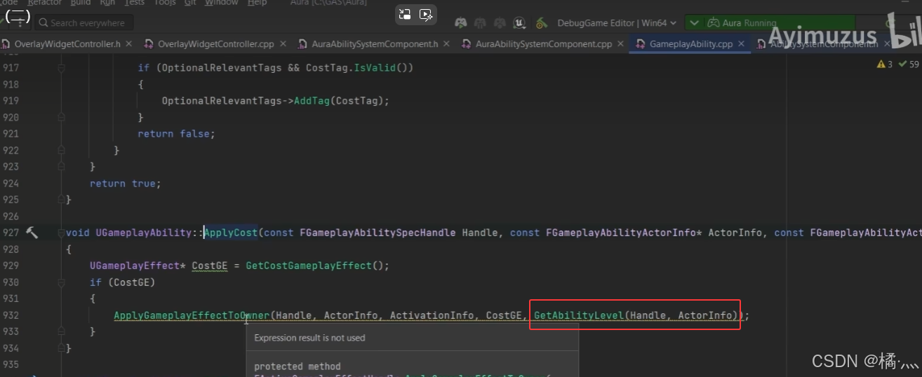Screen dimensions: 922x377
Task: Open the warnings indicator showing 3
Action: [x=885, y=64]
